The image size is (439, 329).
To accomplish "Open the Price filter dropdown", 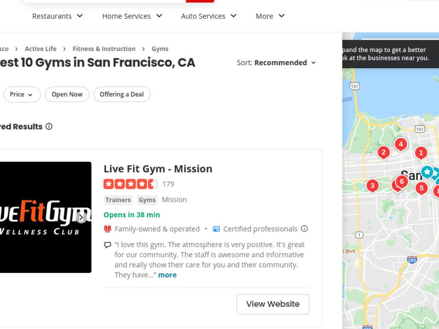I will coord(22,94).
